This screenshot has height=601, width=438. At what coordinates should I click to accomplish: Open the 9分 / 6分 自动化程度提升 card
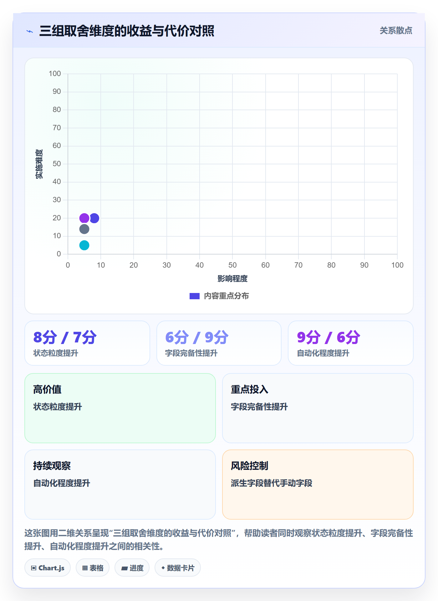351,343
